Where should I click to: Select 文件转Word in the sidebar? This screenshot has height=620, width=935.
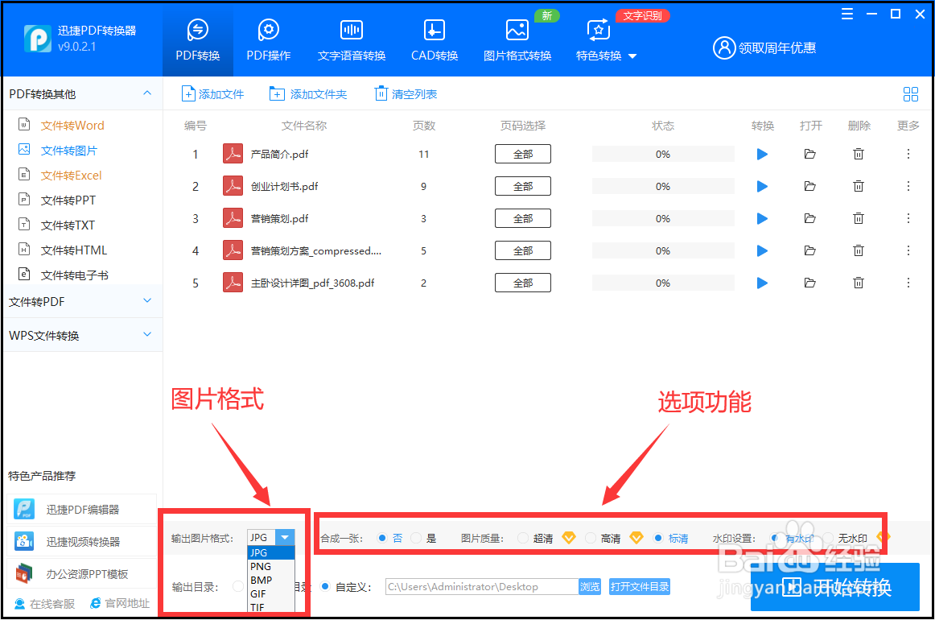[72, 126]
